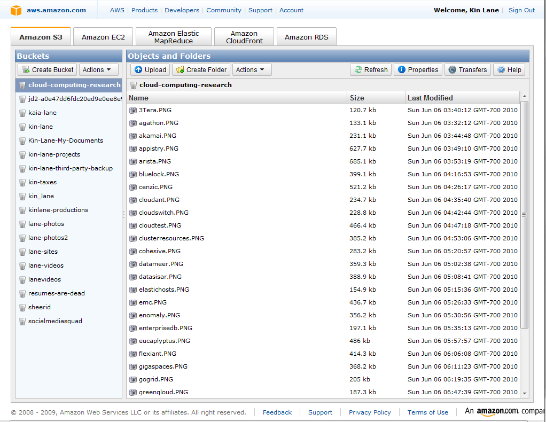Switch to the Amazon EC2 tab

103,37
